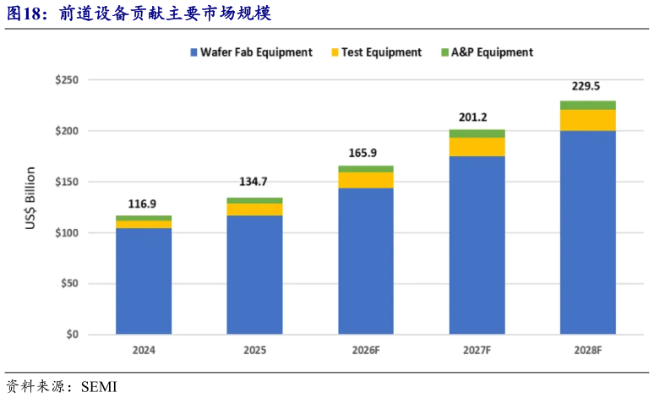Click the blue Wafer Fab Equipment legend swatch
The height and width of the screenshot is (398, 654).
[193, 52]
